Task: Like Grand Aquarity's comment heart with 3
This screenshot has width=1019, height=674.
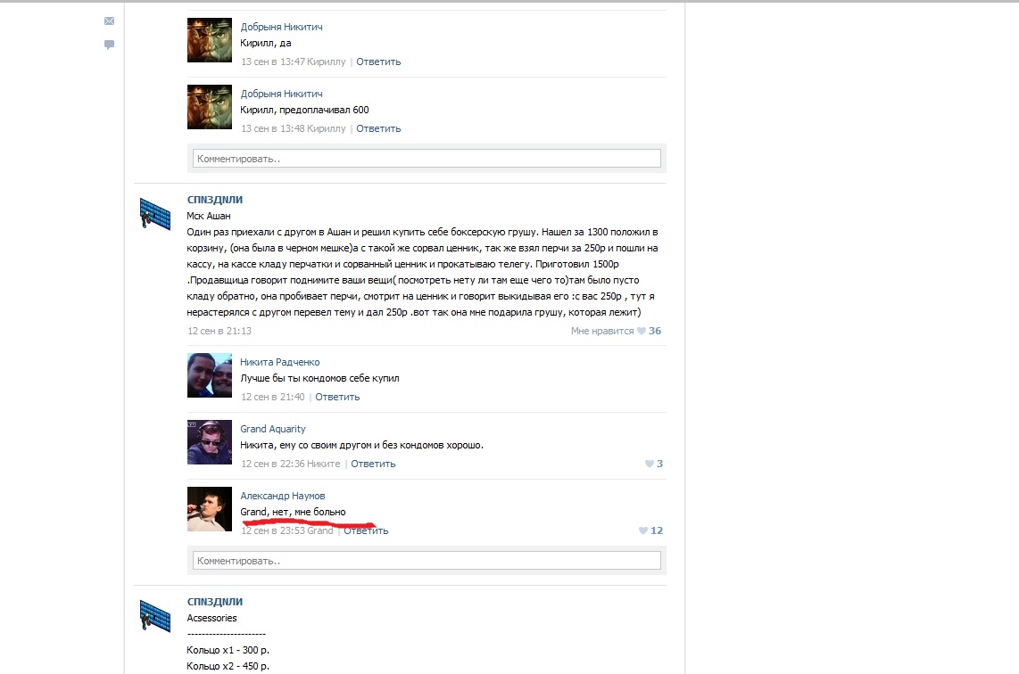Action: pos(654,464)
